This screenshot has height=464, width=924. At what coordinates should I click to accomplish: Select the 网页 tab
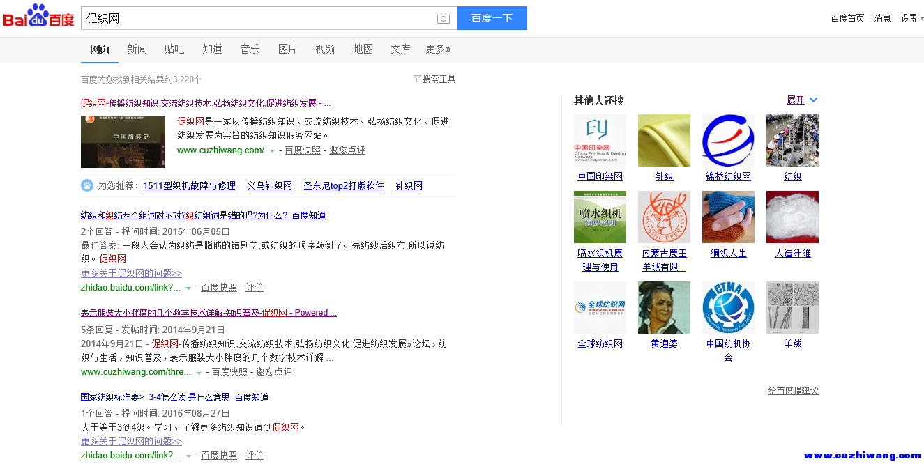[100, 49]
